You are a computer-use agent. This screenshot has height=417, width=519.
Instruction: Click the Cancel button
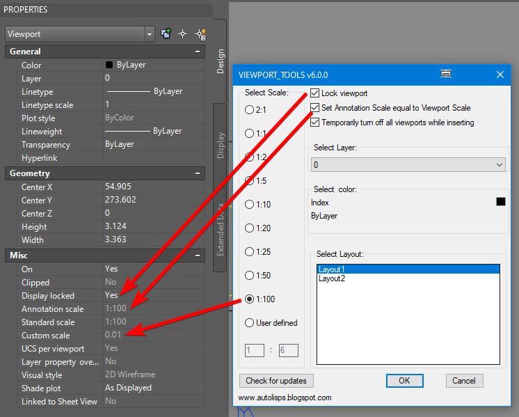tap(464, 381)
